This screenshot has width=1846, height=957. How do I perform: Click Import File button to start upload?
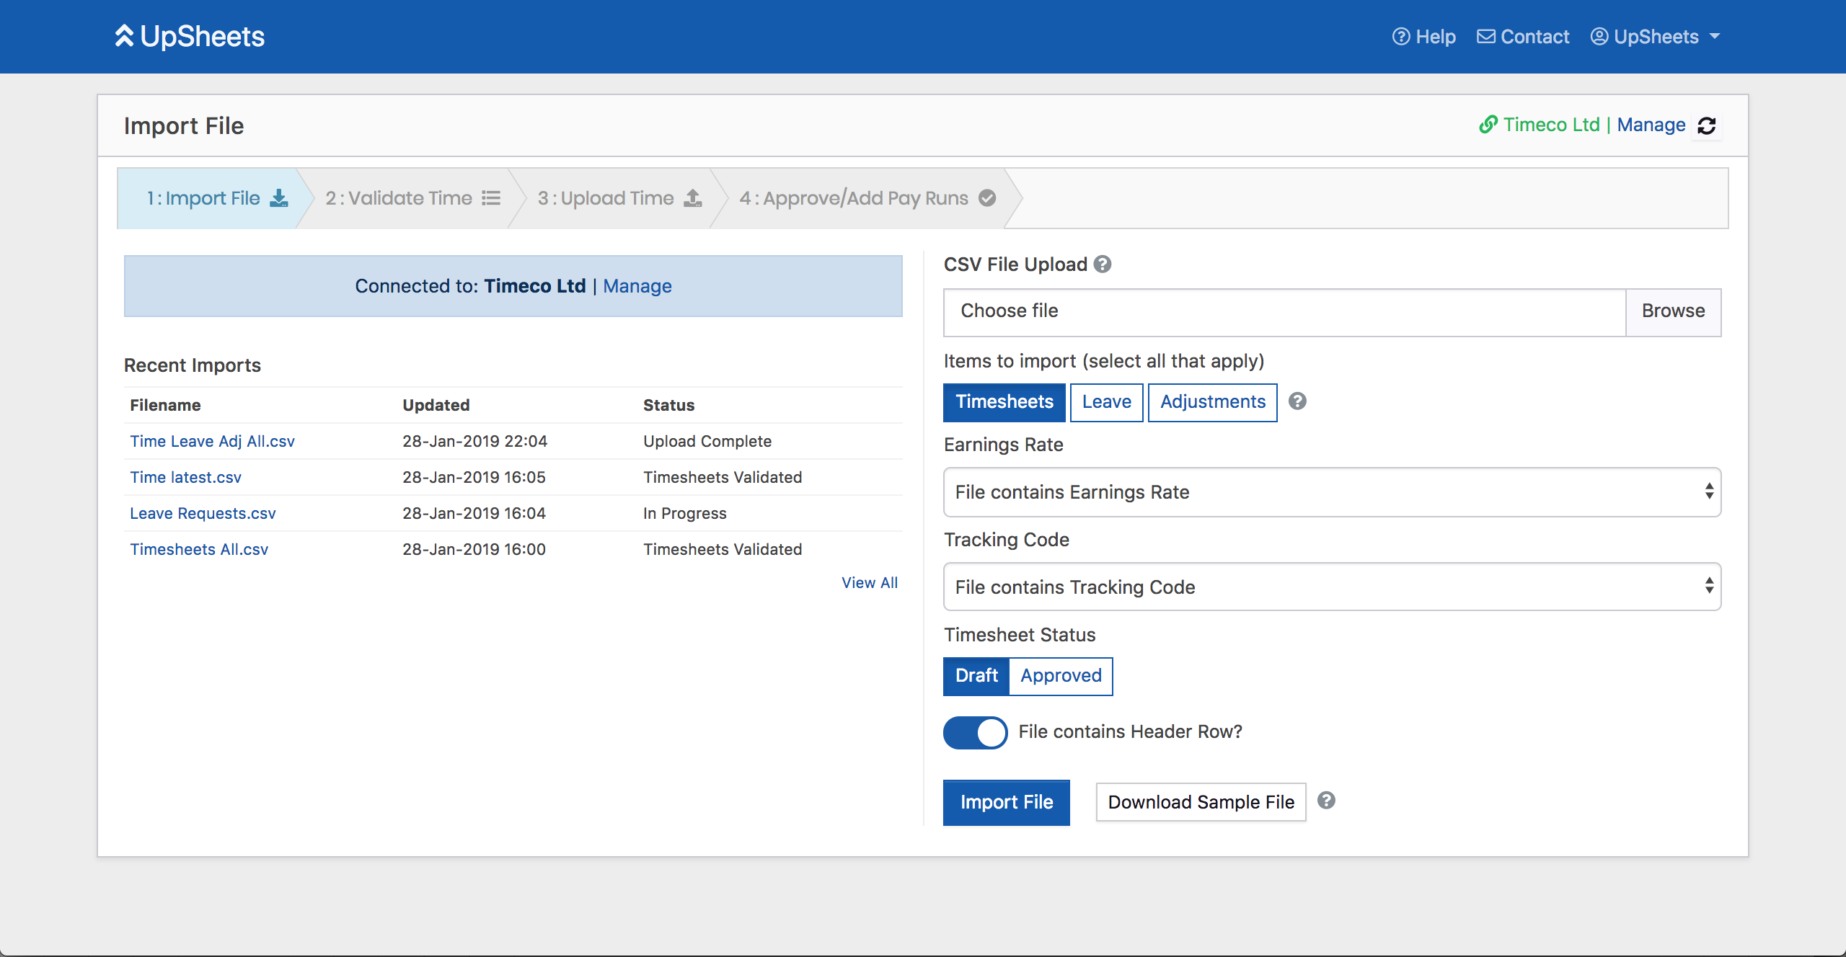coord(1007,802)
